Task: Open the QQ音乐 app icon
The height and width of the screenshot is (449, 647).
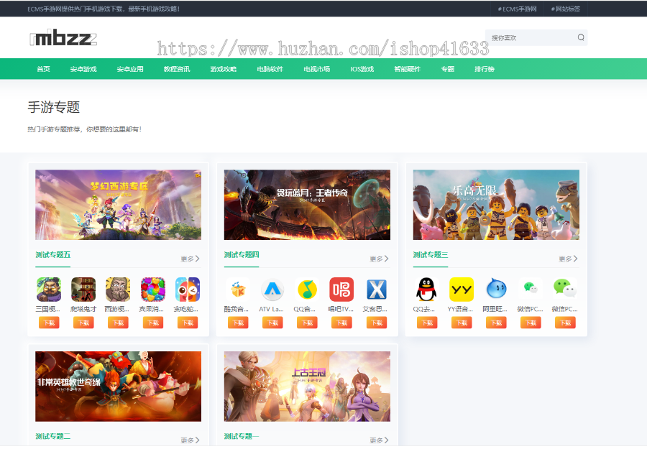Action: tap(307, 290)
